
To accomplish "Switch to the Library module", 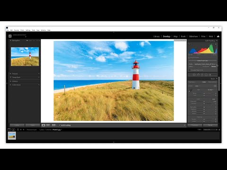I will pyautogui.click(x=157, y=36).
